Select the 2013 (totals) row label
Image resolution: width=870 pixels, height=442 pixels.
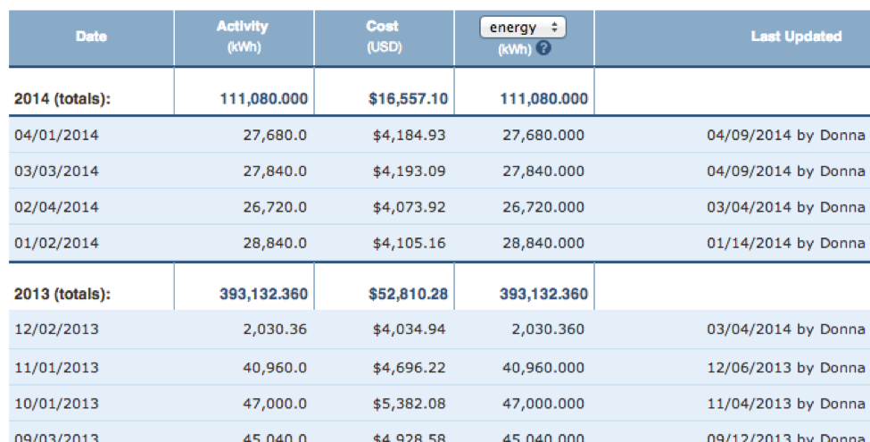click(62, 294)
